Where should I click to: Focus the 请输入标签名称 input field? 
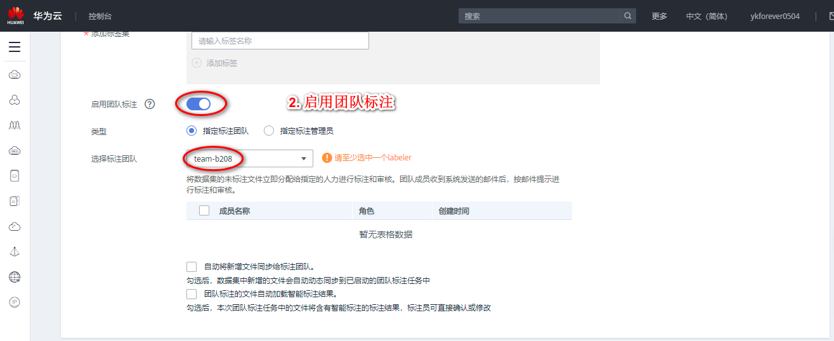[x=280, y=41]
